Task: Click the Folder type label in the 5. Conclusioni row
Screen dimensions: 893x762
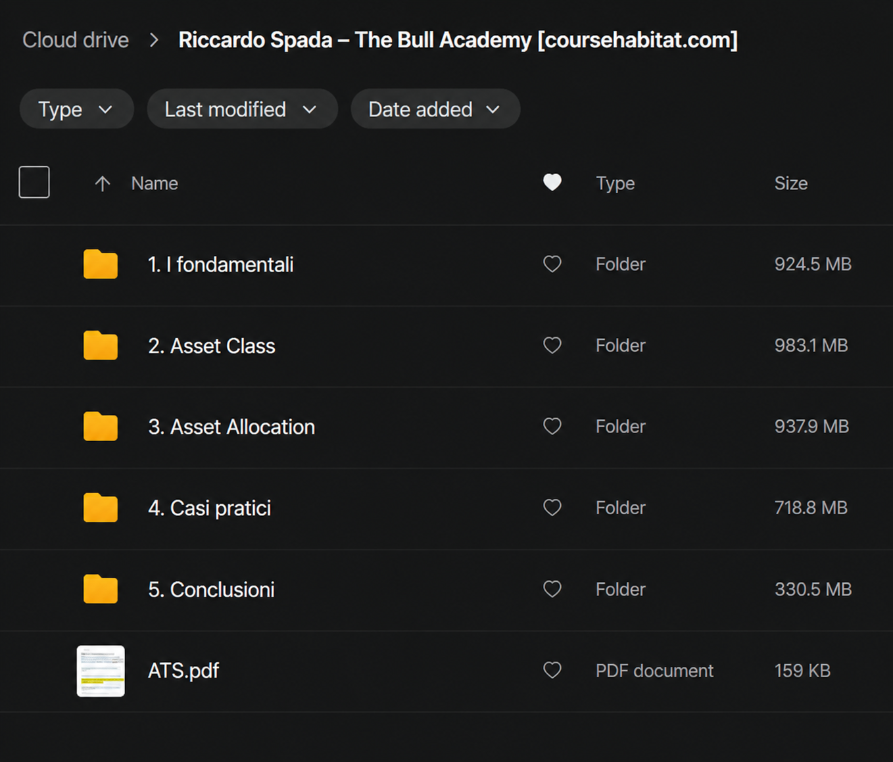Action: click(x=621, y=589)
